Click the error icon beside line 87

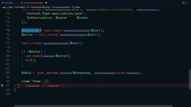tap(2, 85)
